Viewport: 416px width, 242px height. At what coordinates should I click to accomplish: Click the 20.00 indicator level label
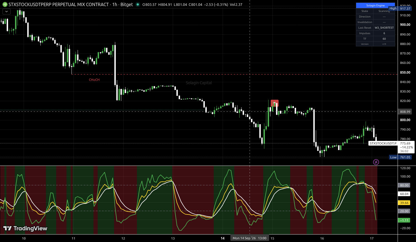coord(404,211)
